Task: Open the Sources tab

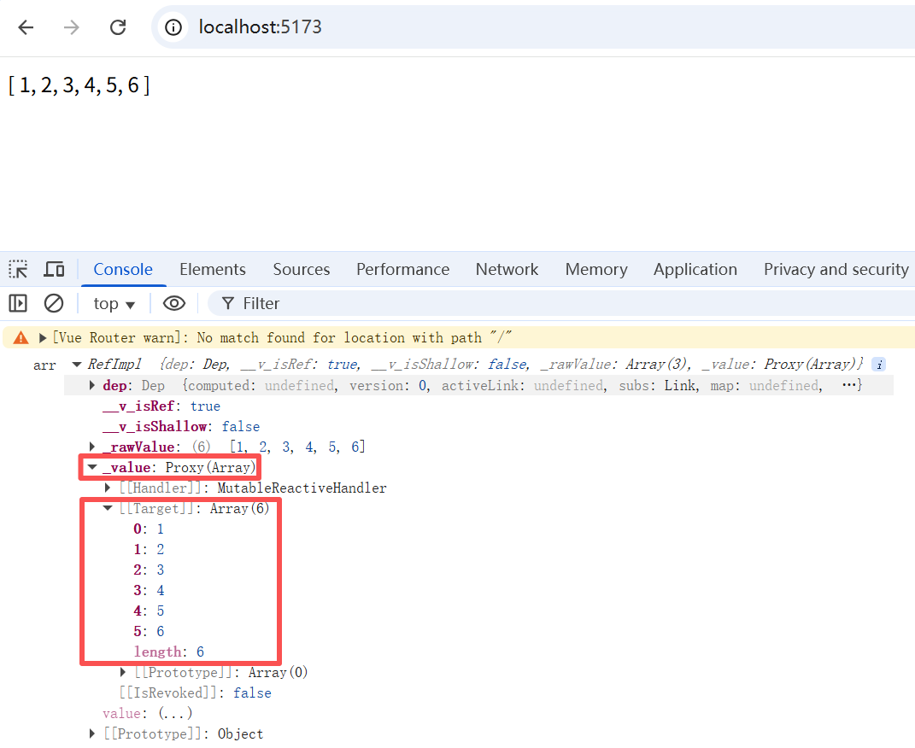Action: point(301,269)
